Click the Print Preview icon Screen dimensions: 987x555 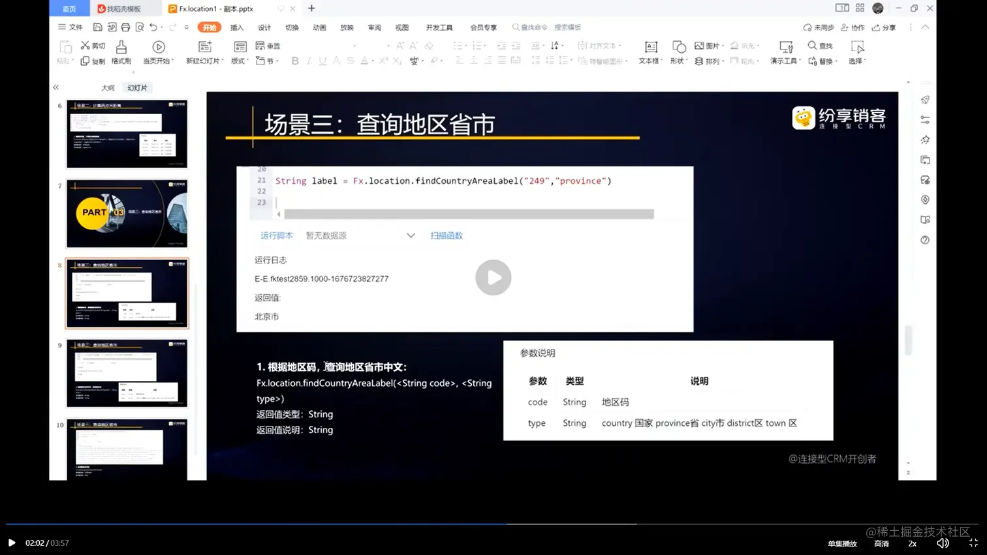click(x=140, y=27)
